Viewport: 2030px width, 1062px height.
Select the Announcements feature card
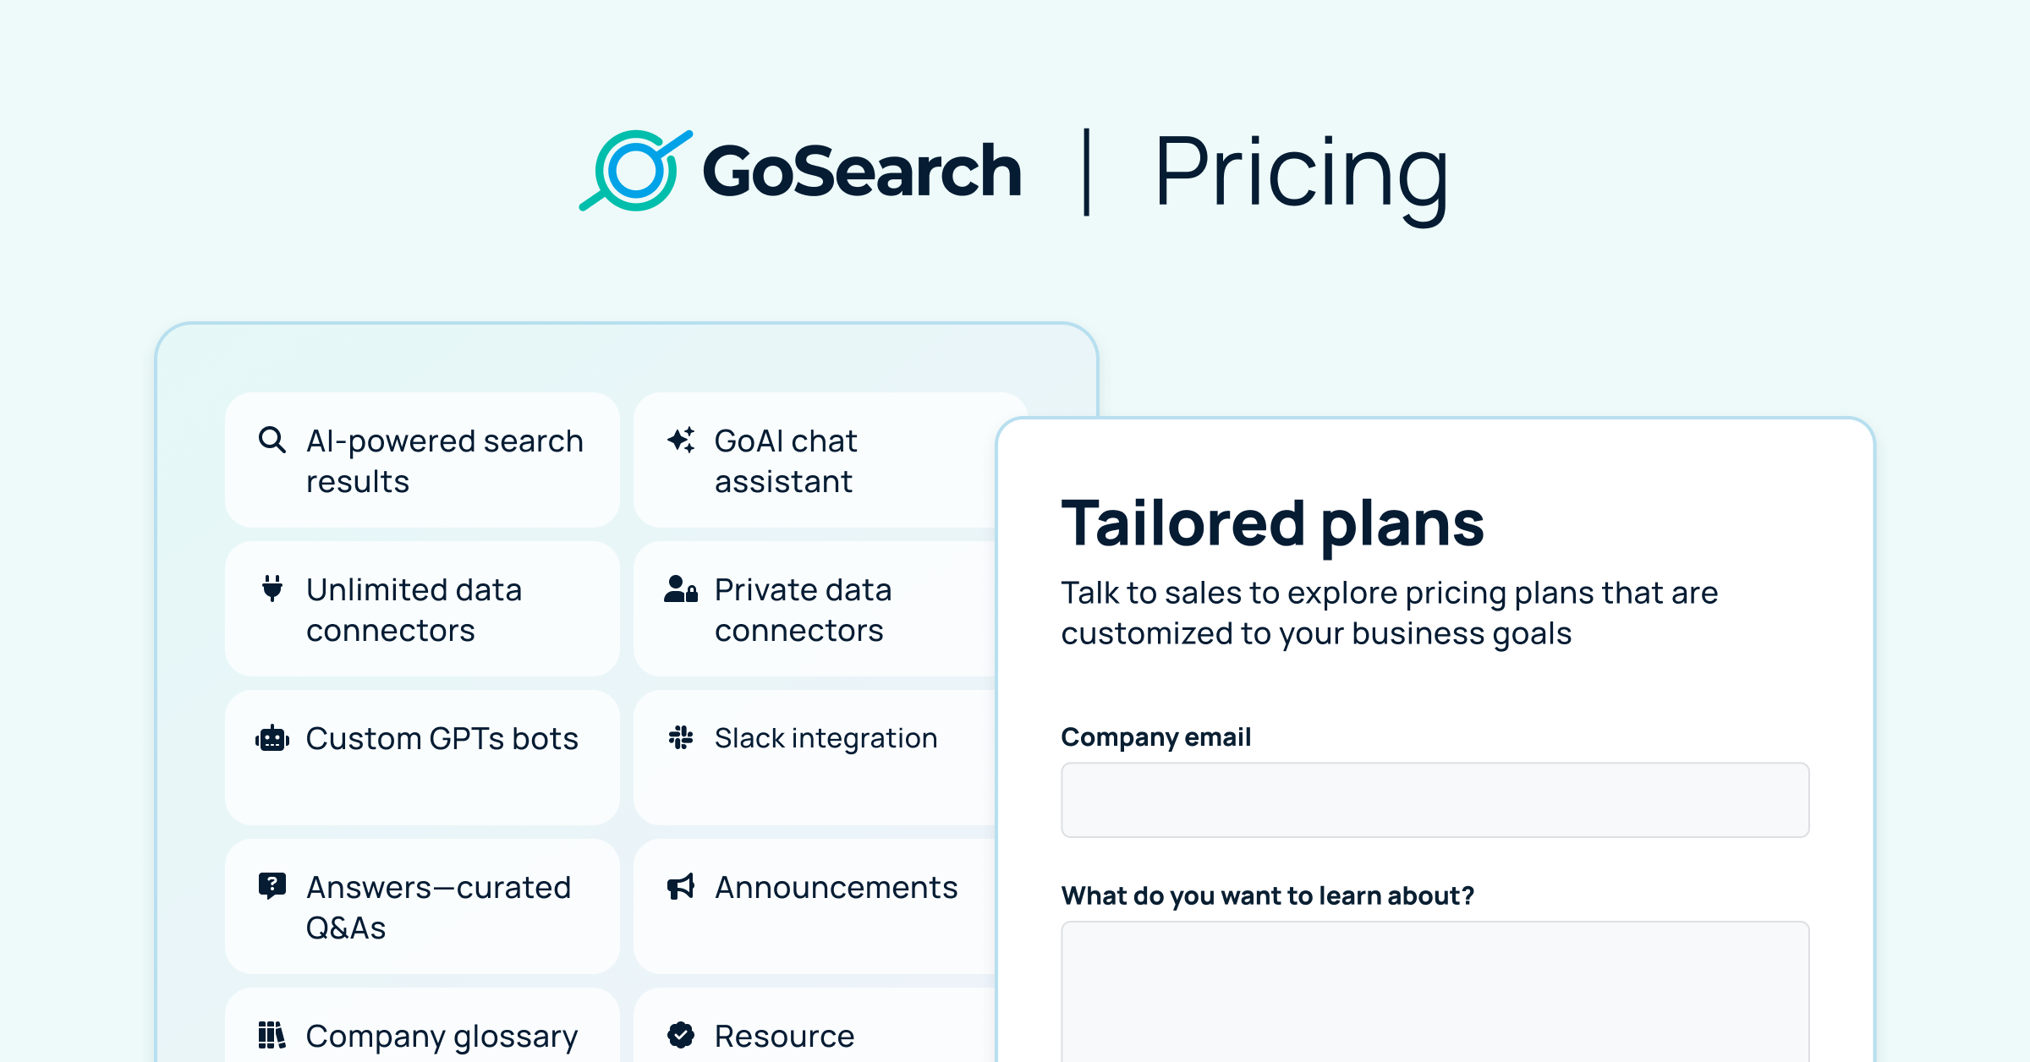click(812, 906)
